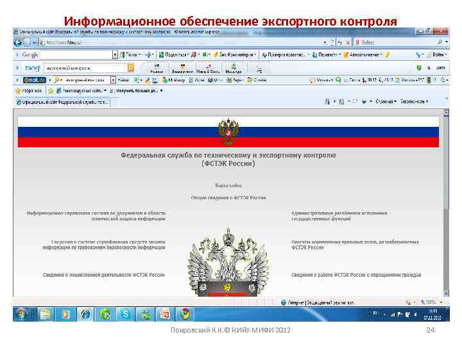Screen dimensions: 462x346
Task: Click the browser Back arrow button
Action: [x=18, y=42]
